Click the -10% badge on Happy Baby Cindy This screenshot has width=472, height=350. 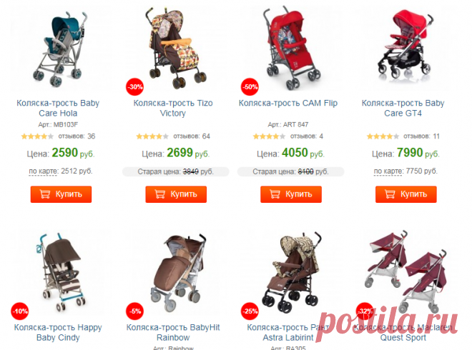click(20, 311)
